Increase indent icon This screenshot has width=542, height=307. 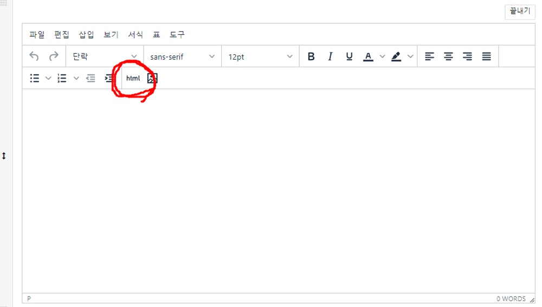click(109, 78)
